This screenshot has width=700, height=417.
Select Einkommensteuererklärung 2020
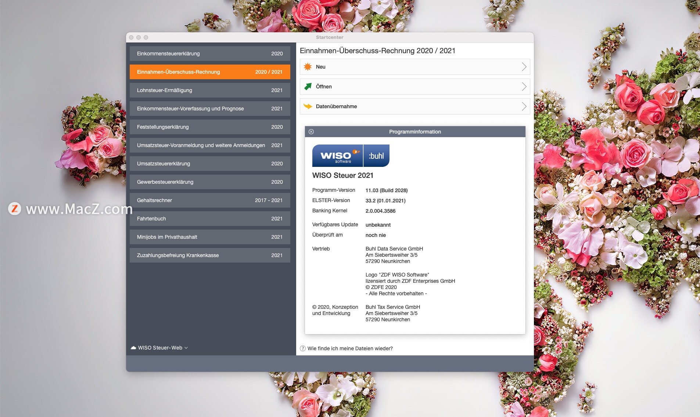(210, 54)
